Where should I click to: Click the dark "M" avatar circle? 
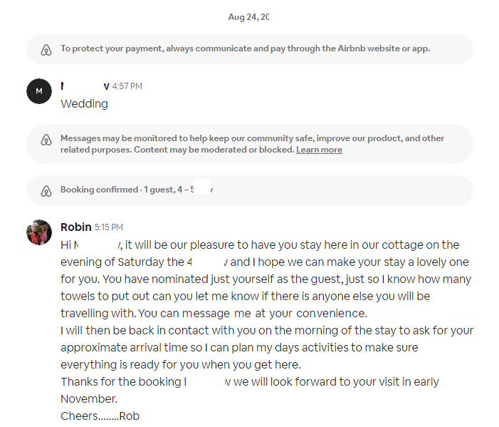(x=38, y=91)
